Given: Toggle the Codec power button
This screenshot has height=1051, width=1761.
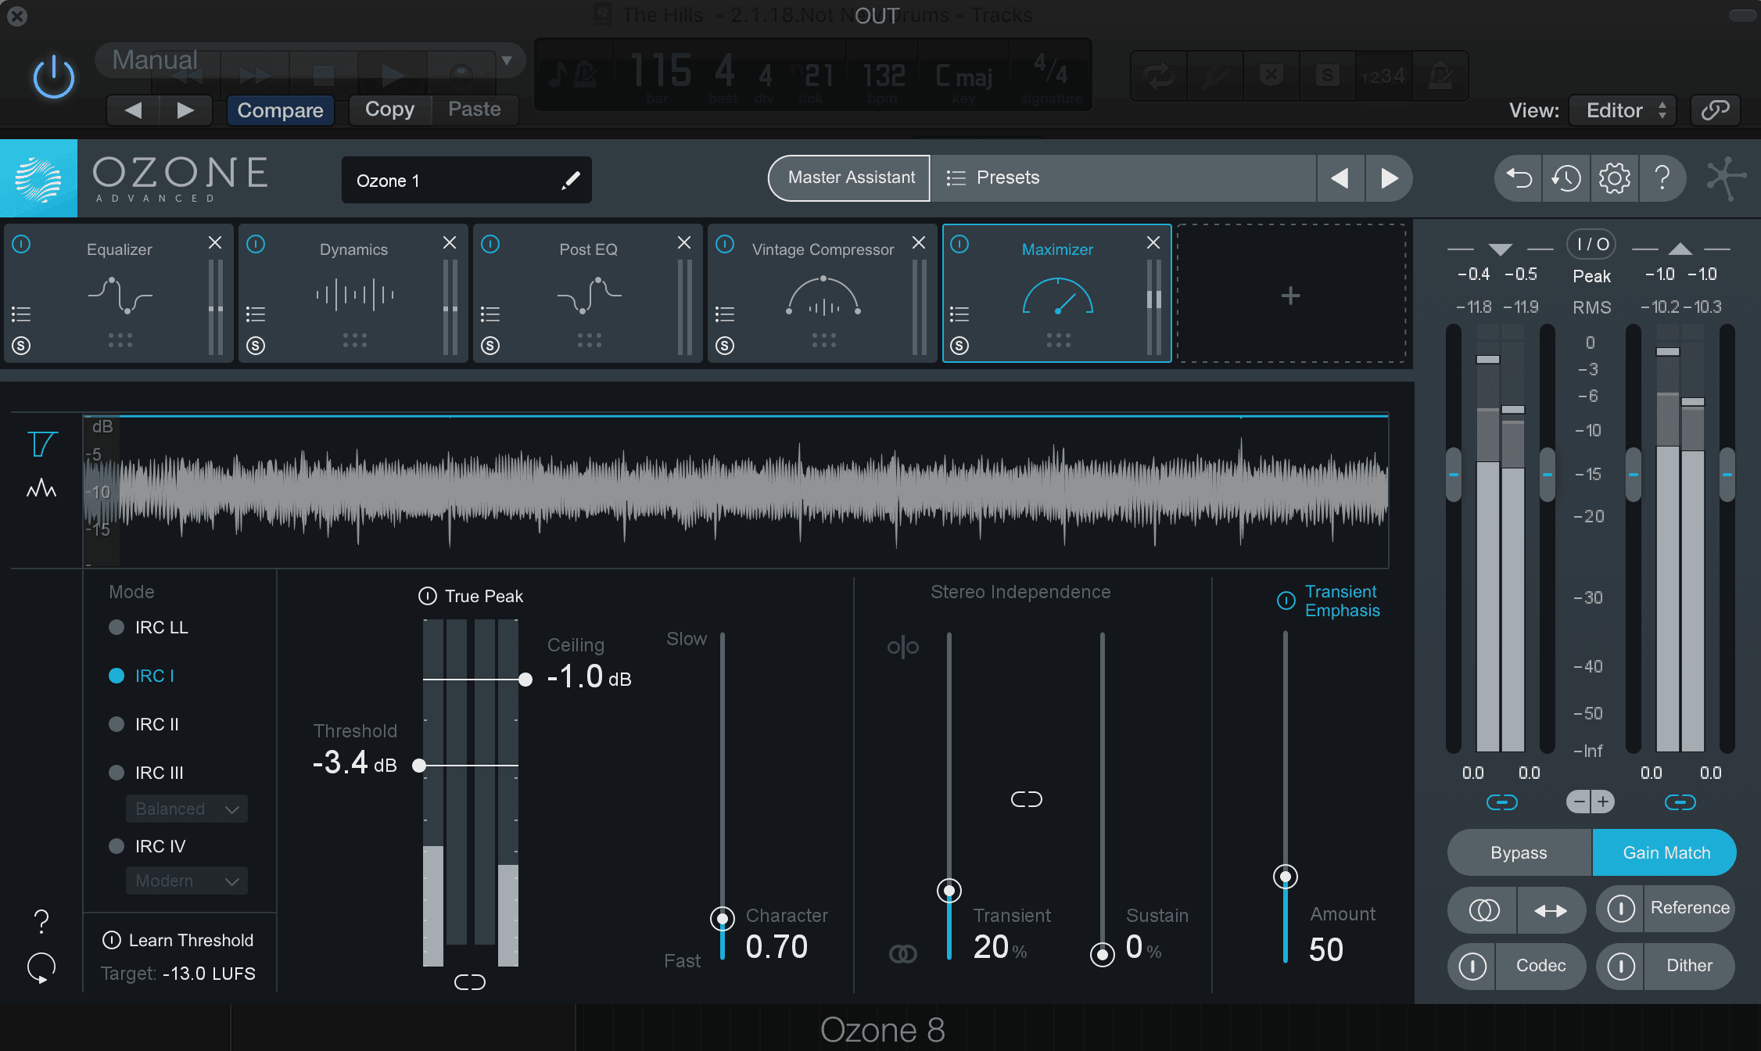Looking at the screenshot, I should pyautogui.click(x=1472, y=967).
